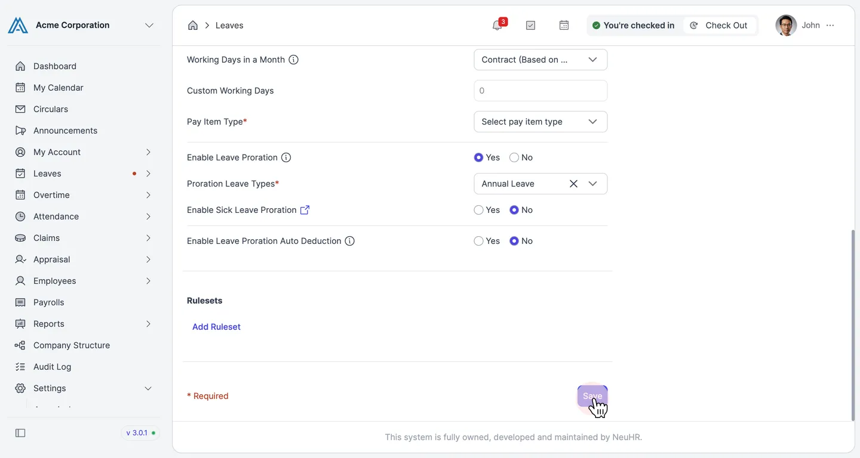Collapse the Settings submenu

point(148,388)
